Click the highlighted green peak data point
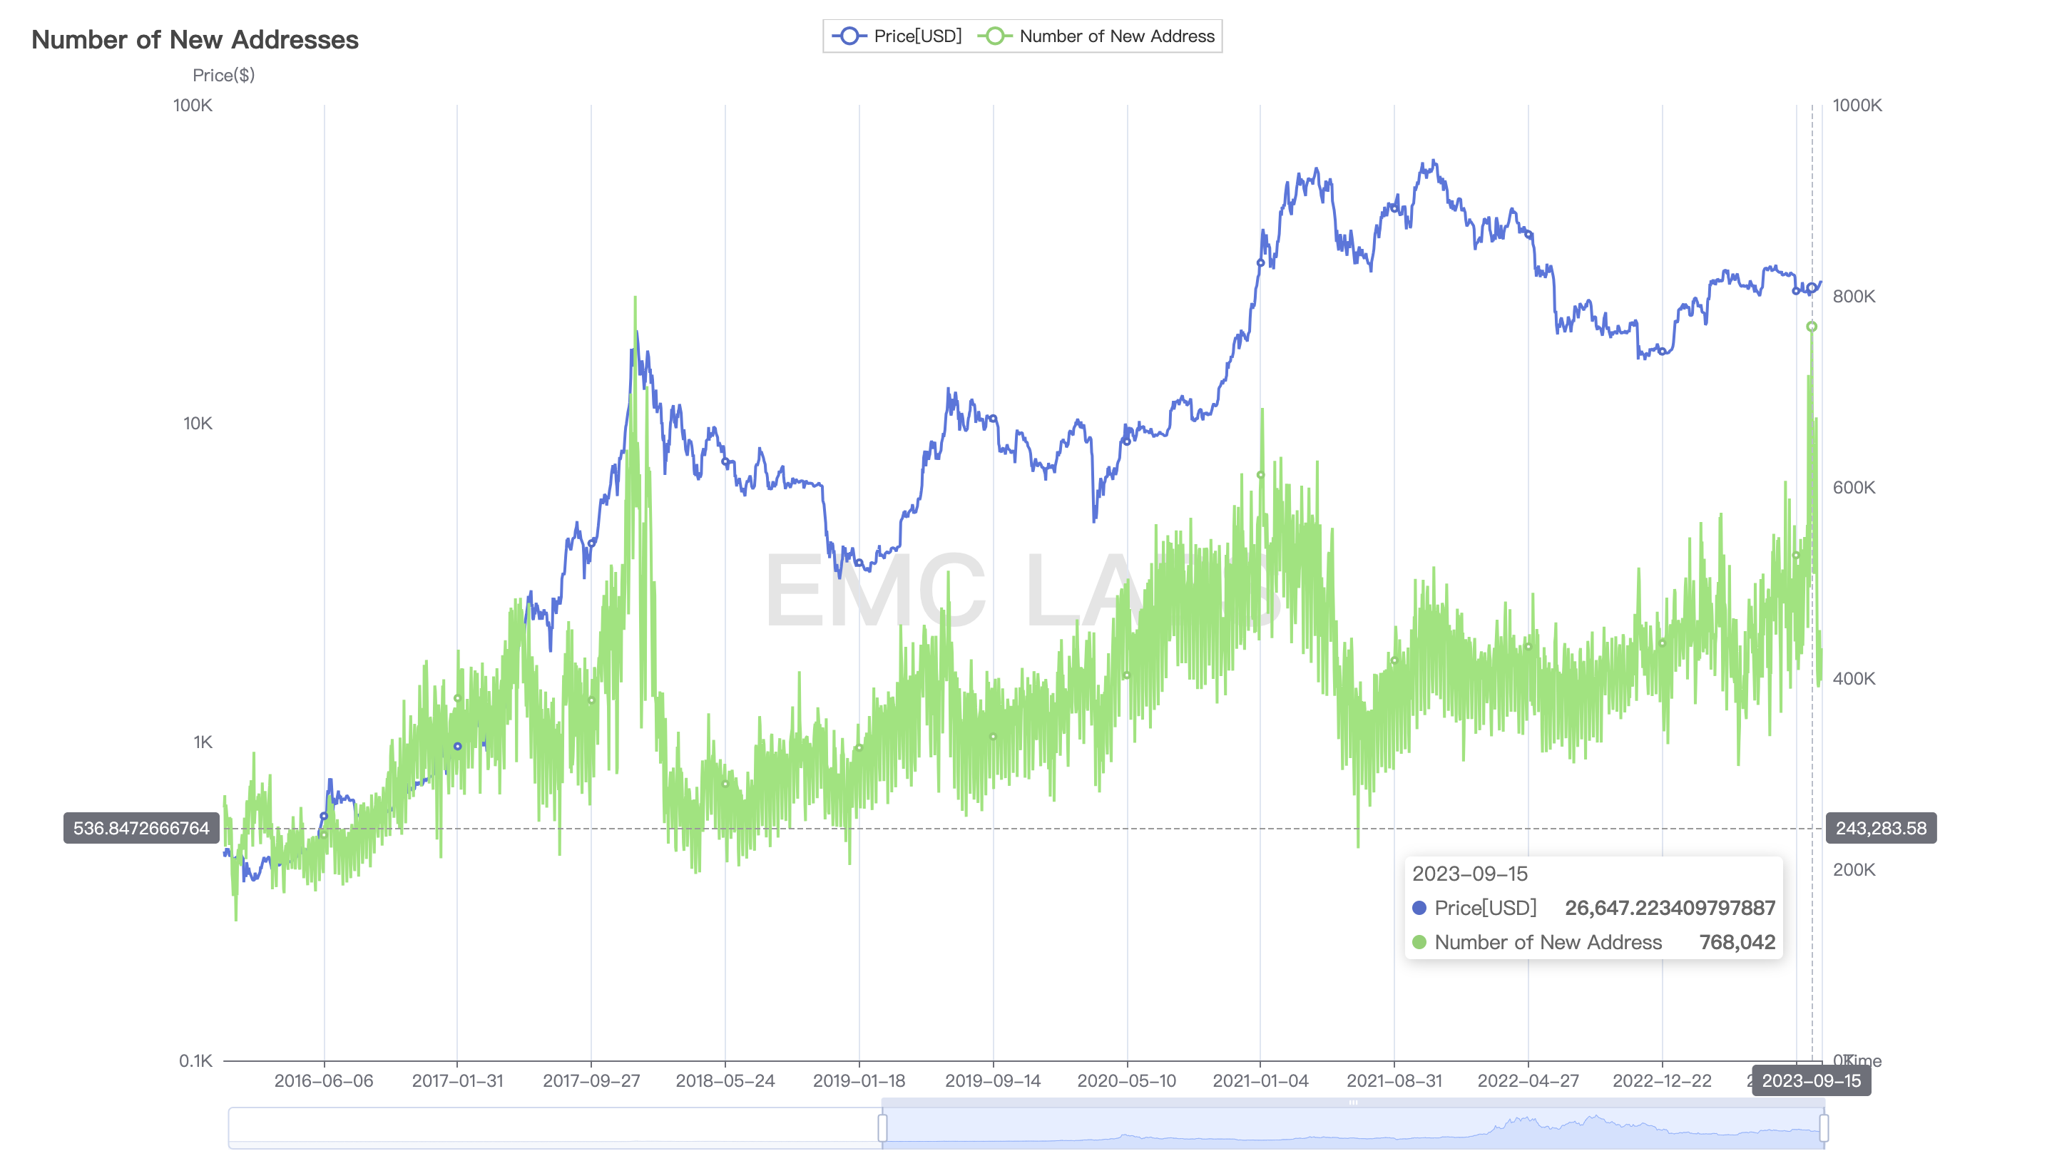 tap(1812, 327)
